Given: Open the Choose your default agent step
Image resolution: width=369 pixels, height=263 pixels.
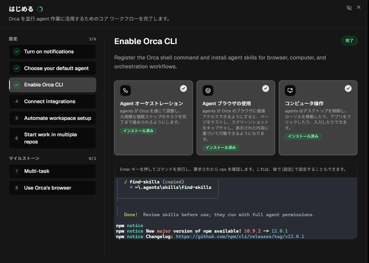Looking at the screenshot, I should pyautogui.click(x=53, y=68).
